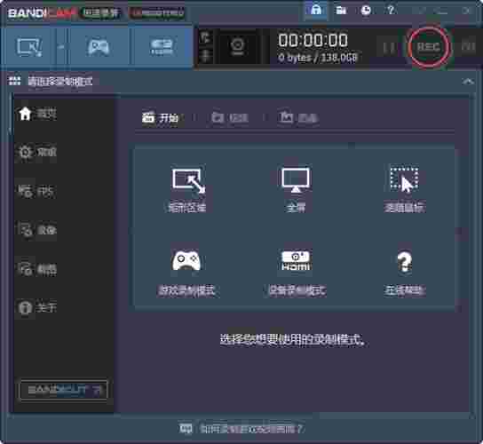Switch to game recording mode gamepad icon
The image size is (483, 444).
[99, 47]
